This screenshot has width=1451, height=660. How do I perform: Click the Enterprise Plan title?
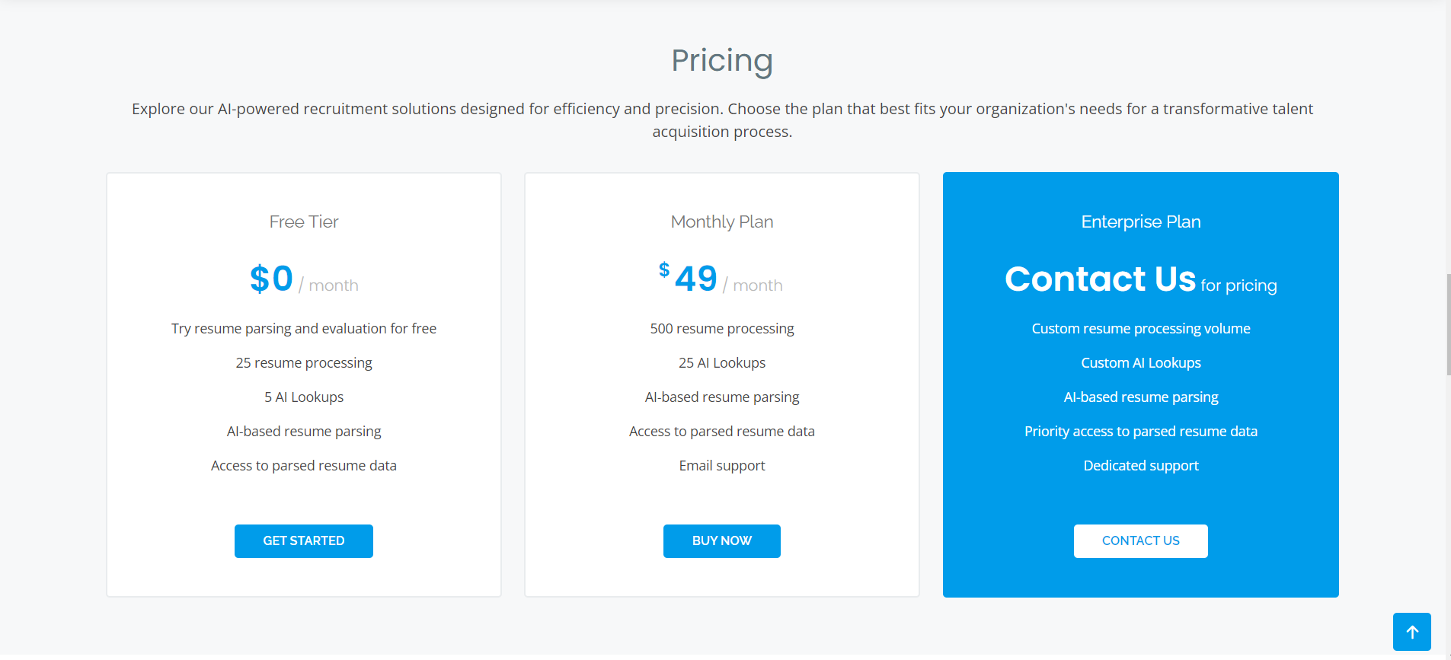click(1141, 222)
